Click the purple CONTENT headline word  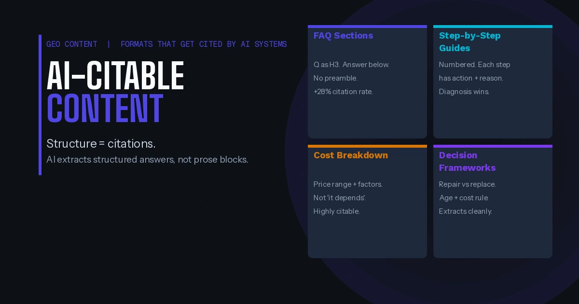click(105, 109)
